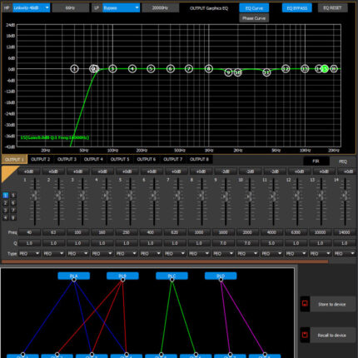This screenshot has height=358, width=358.
Task: Select EQ node 4 on the curve graph
Action: [x=132, y=68]
